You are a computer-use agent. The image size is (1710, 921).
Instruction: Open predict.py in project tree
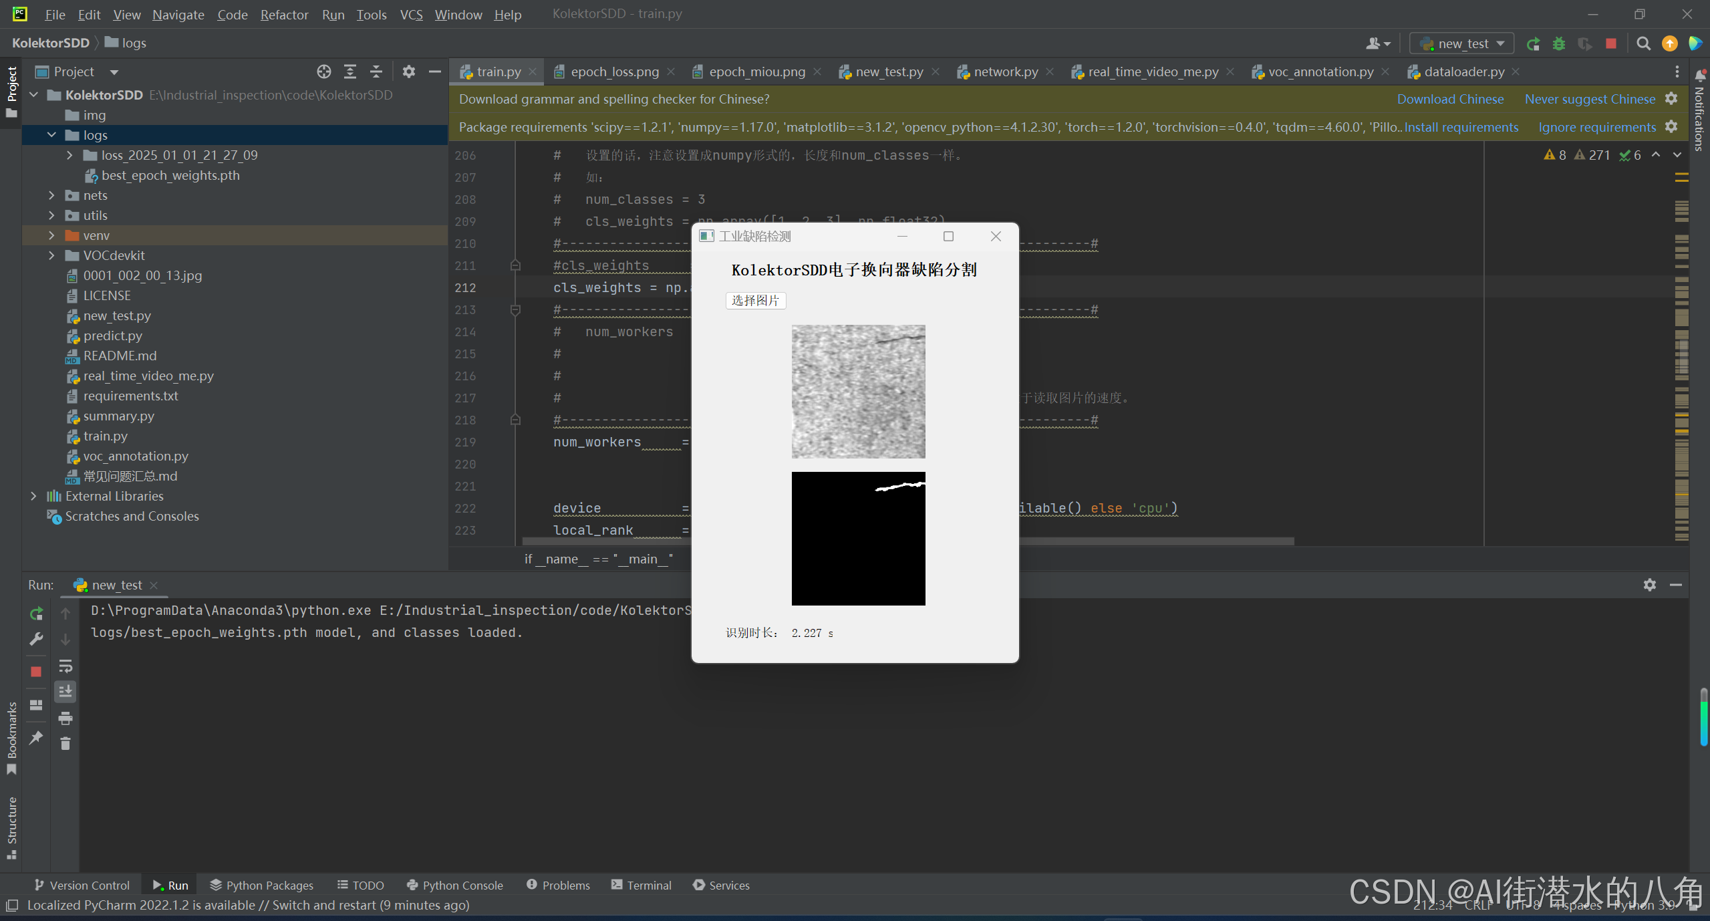(112, 336)
